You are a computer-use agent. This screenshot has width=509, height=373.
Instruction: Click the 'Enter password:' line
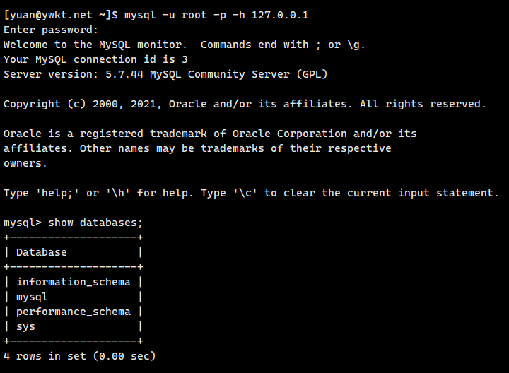pyautogui.click(x=51, y=30)
